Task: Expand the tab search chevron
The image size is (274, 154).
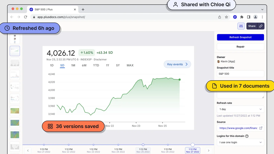Action: click(262, 9)
